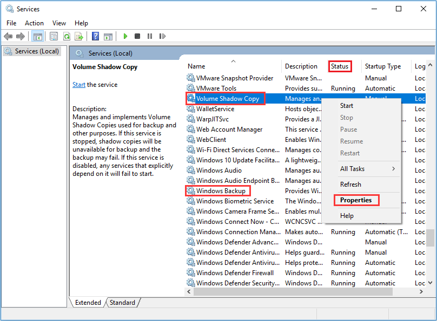Screen dimensions: 437x321
Task: Click the gear icon beside Windows Defender Firewall
Action: [x=190, y=272]
